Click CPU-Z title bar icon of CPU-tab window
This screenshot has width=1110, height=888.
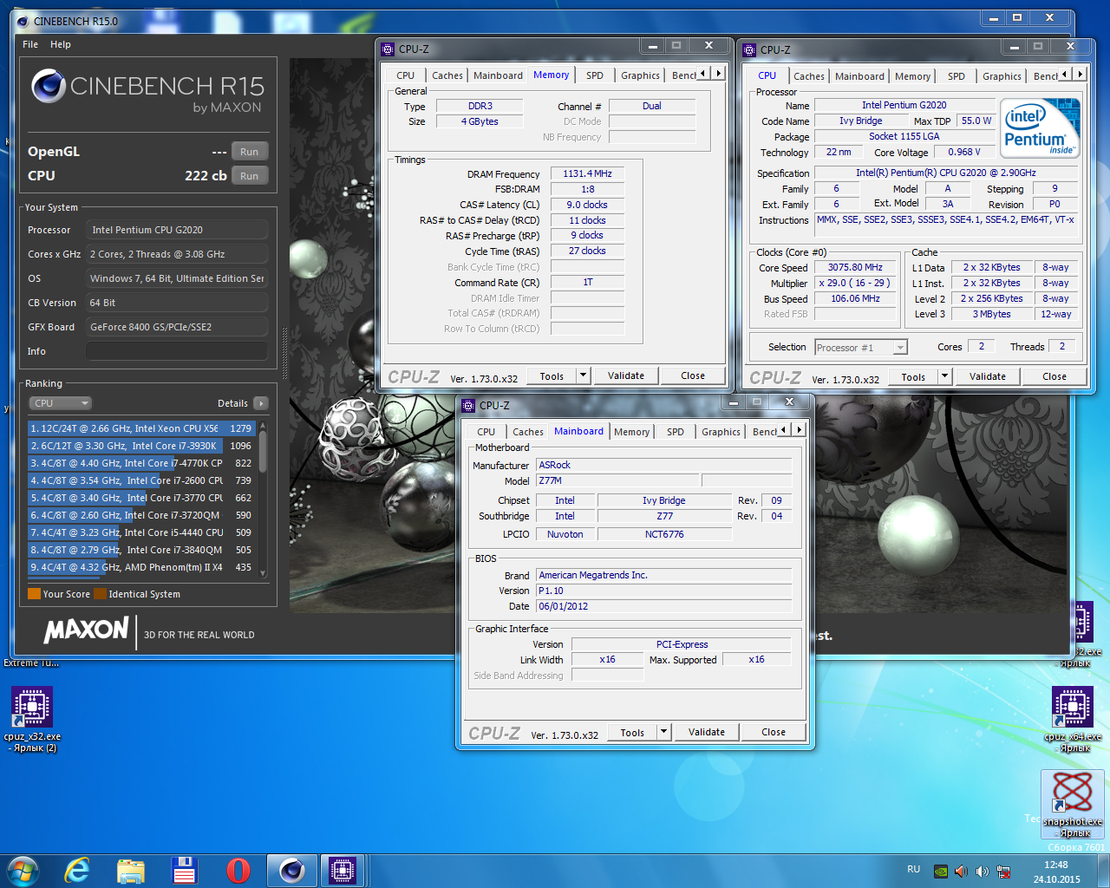pyautogui.click(x=749, y=50)
